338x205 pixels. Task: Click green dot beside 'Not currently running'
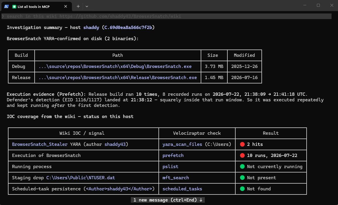point(242,167)
